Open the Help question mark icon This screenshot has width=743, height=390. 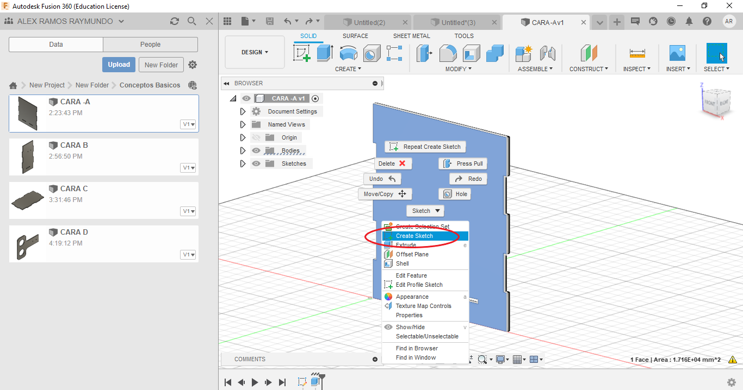pyautogui.click(x=707, y=21)
